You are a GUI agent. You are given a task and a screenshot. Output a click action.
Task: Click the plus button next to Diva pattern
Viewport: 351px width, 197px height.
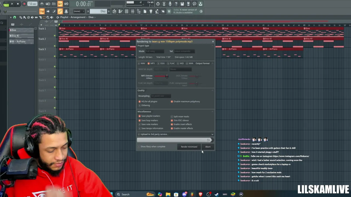pyautogui.click(x=109, y=11)
